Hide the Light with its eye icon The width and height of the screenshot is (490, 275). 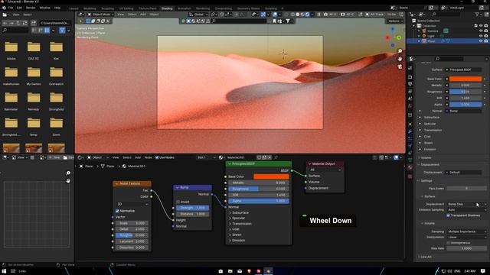pos(481,36)
